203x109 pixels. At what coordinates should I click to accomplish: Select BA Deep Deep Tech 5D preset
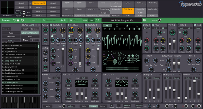click(x=13, y=61)
